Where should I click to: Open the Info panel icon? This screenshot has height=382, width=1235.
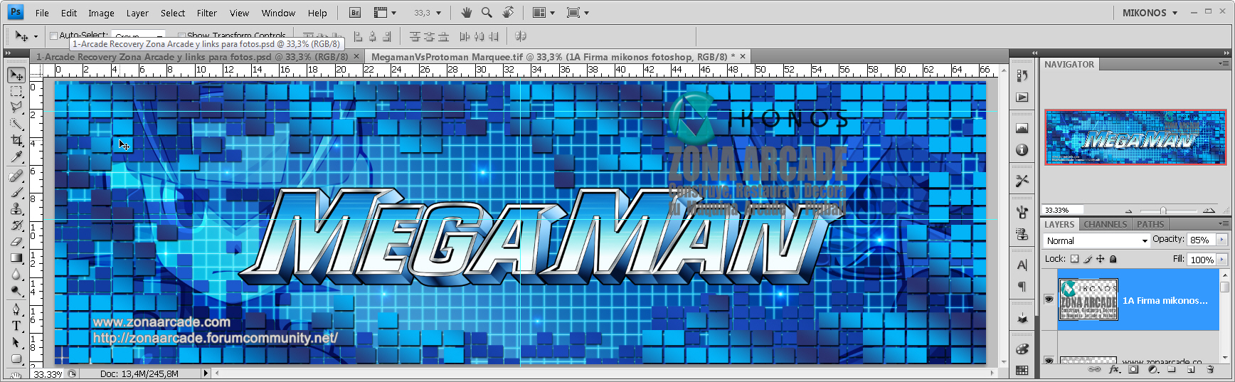[x=1022, y=150]
